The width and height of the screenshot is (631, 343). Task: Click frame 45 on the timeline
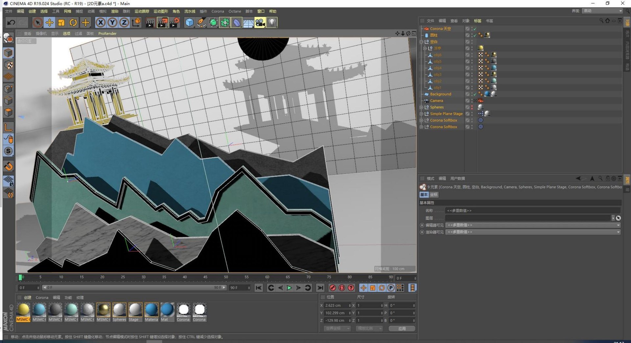click(x=205, y=277)
